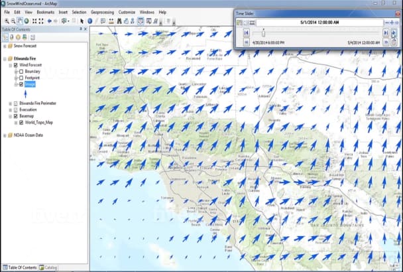Open the Bookmarks menu
This screenshot has width=403, height=272.
pyautogui.click(x=46, y=12)
